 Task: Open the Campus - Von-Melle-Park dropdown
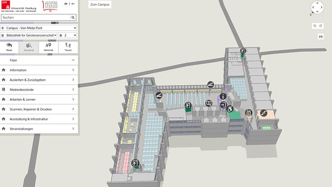(x=39, y=28)
